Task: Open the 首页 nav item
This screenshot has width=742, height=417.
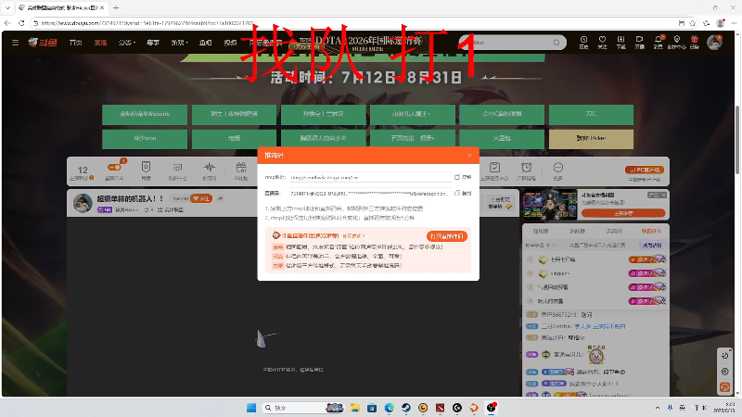Action: pyautogui.click(x=75, y=43)
